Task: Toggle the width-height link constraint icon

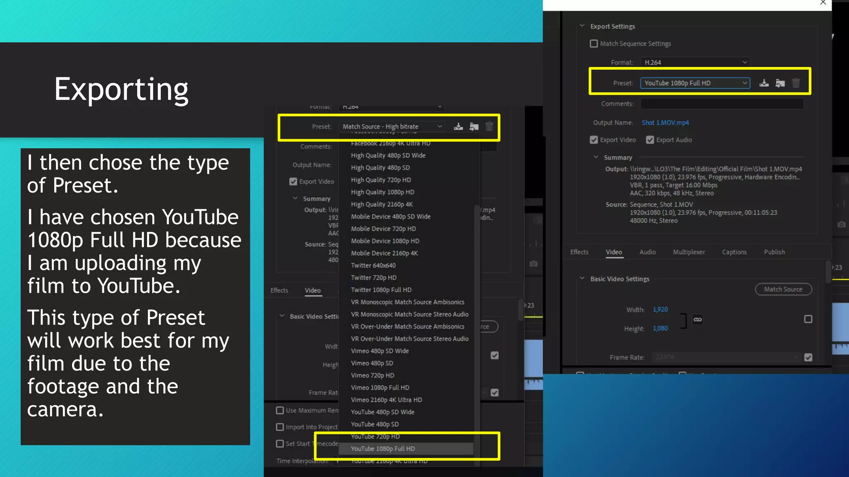Action: point(698,319)
